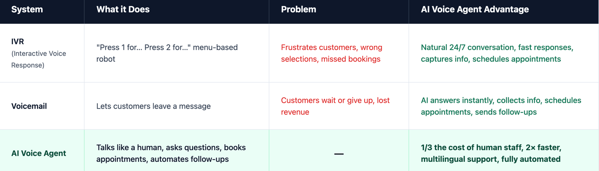
Task: Select the AI Voice Agent row label
Action: tap(39, 153)
